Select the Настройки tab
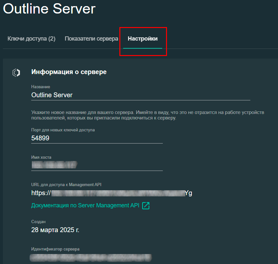Image resolution: width=278 pixels, height=264 pixels. click(x=143, y=39)
